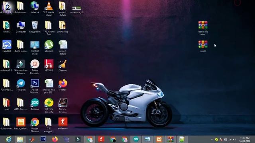Open the taskbar clock showing 11:33 AM
This screenshot has width=255, height=143.
(x=245, y=139)
